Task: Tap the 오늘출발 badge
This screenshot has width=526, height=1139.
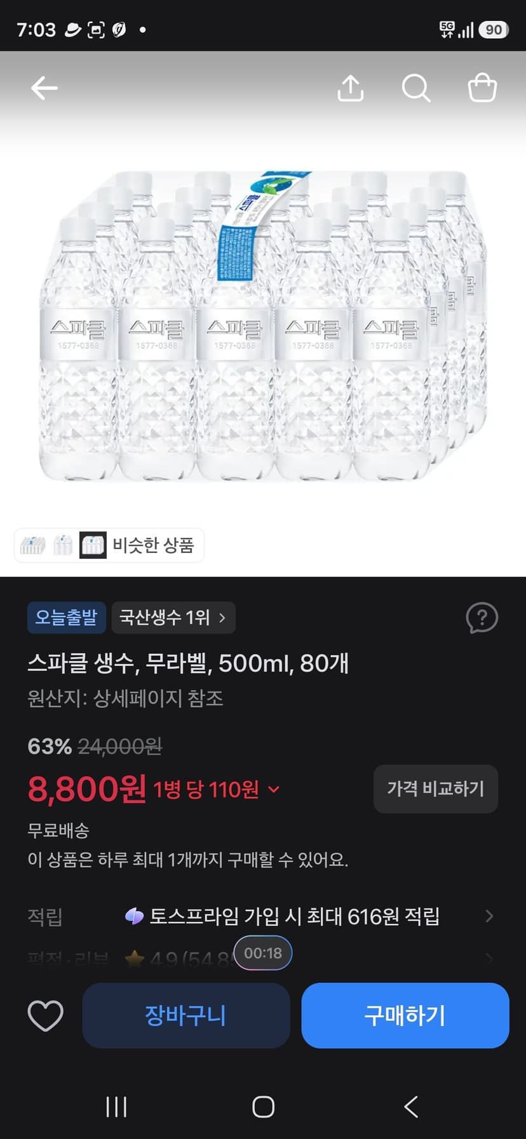Action: [x=66, y=618]
